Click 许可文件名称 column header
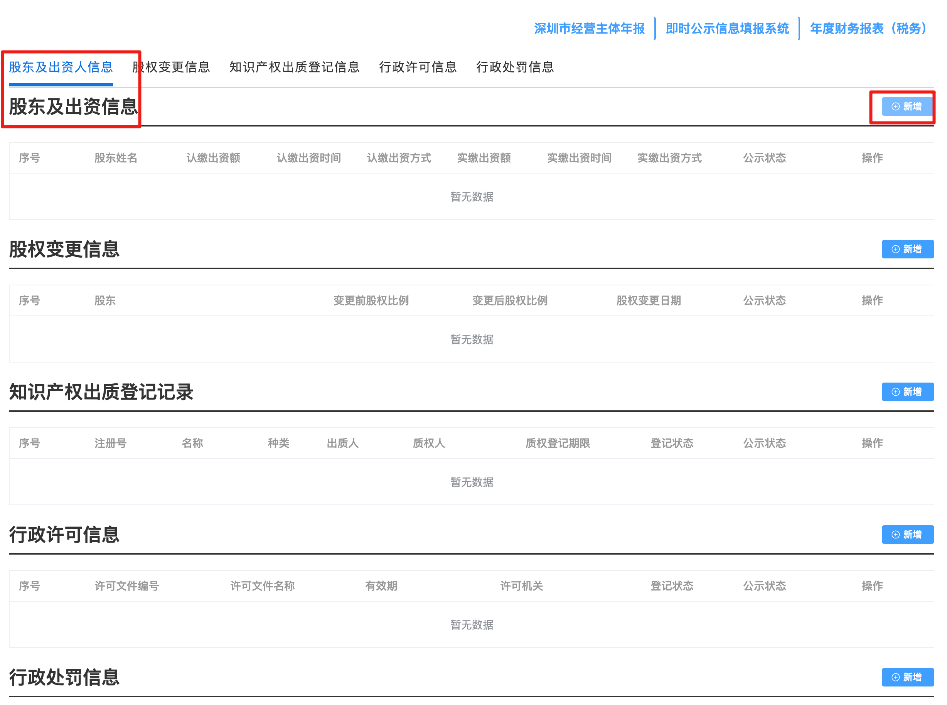Image resolution: width=947 pixels, height=705 pixels. pyautogui.click(x=262, y=586)
